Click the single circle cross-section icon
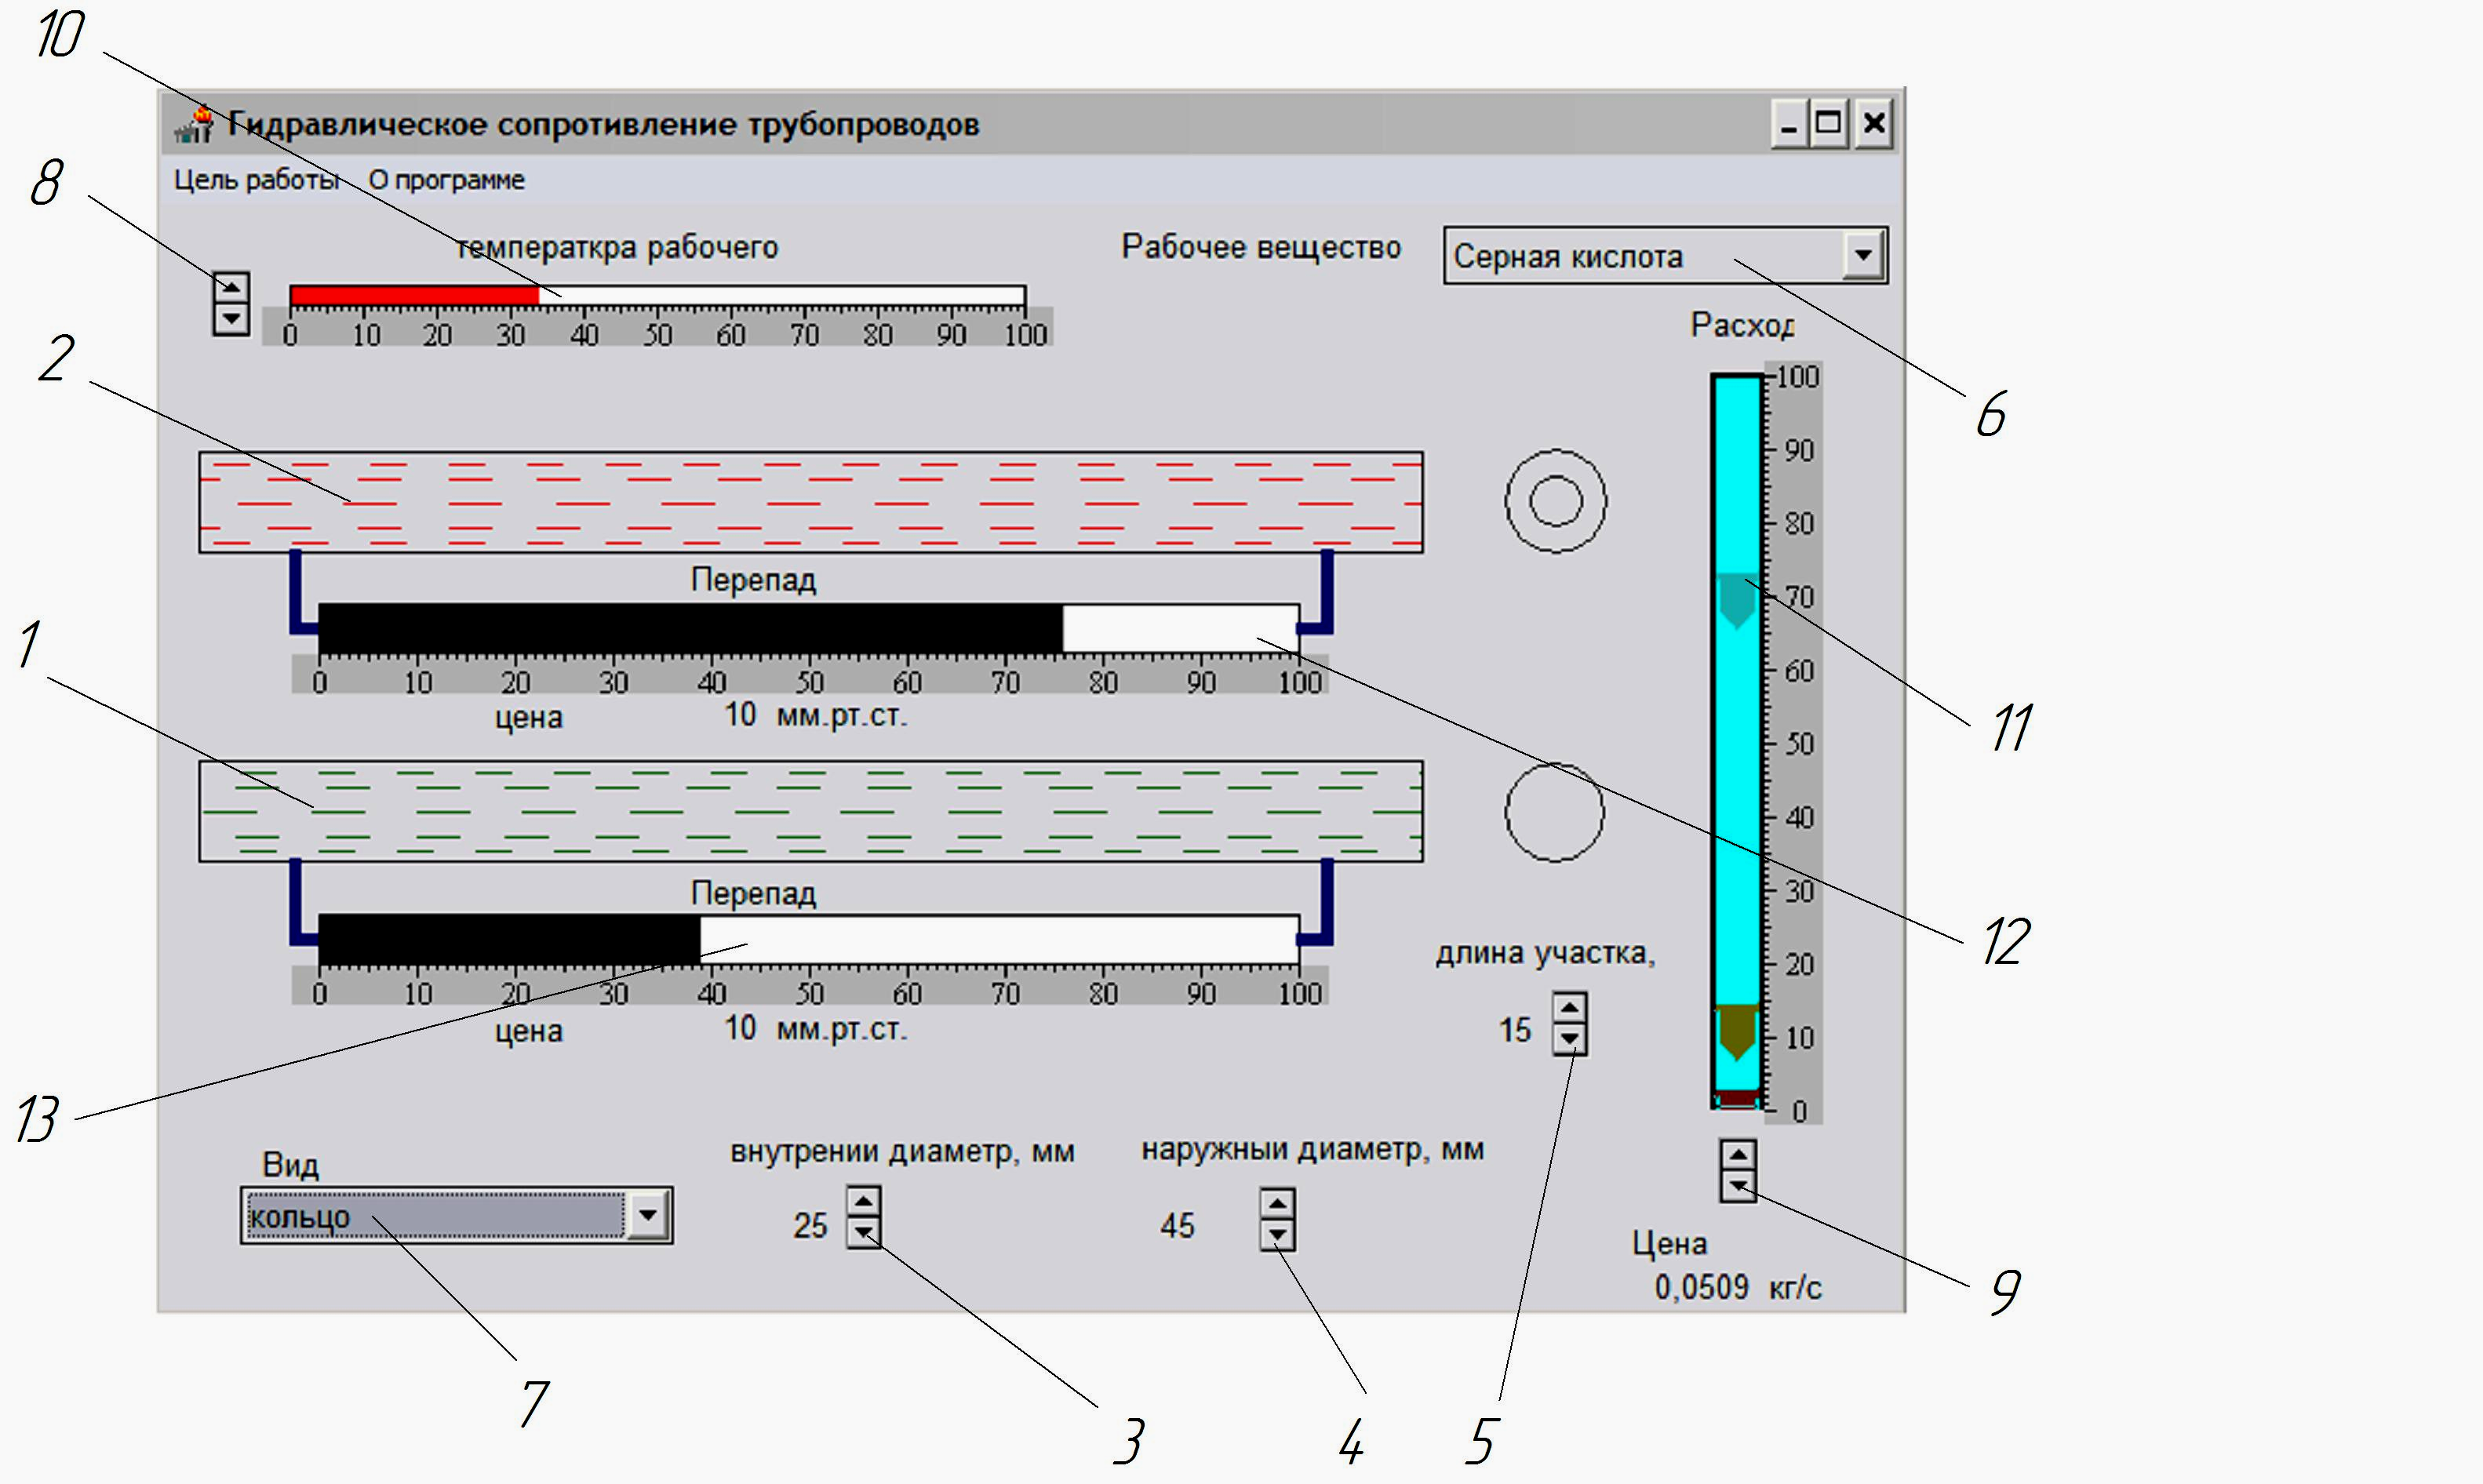This screenshot has height=1484, width=2483. (1555, 812)
